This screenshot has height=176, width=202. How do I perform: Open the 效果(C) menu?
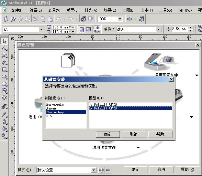click(x=110, y=10)
